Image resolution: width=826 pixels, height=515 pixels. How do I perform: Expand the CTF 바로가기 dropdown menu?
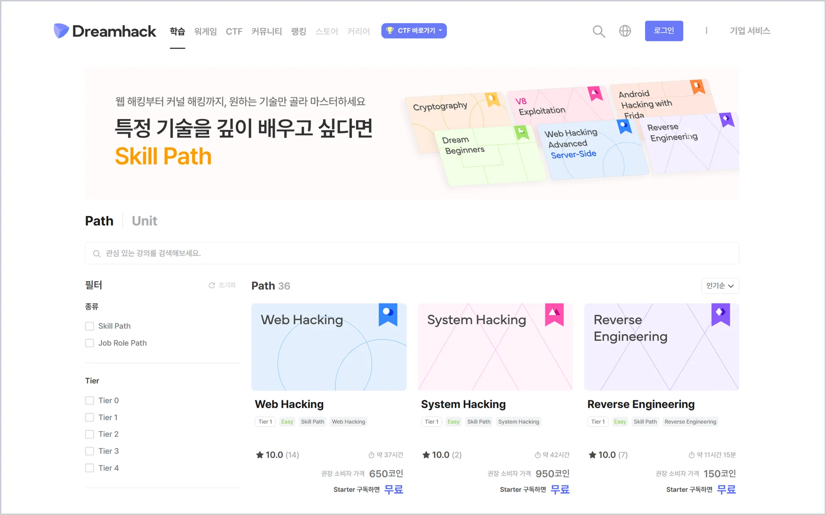[440, 31]
